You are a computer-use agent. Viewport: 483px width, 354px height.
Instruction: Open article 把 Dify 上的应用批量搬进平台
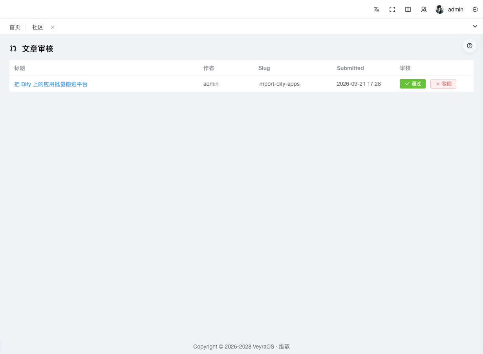click(x=51, y=84)
